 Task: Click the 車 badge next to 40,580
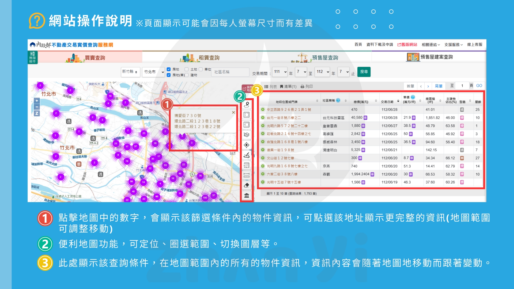pos(365,118)
